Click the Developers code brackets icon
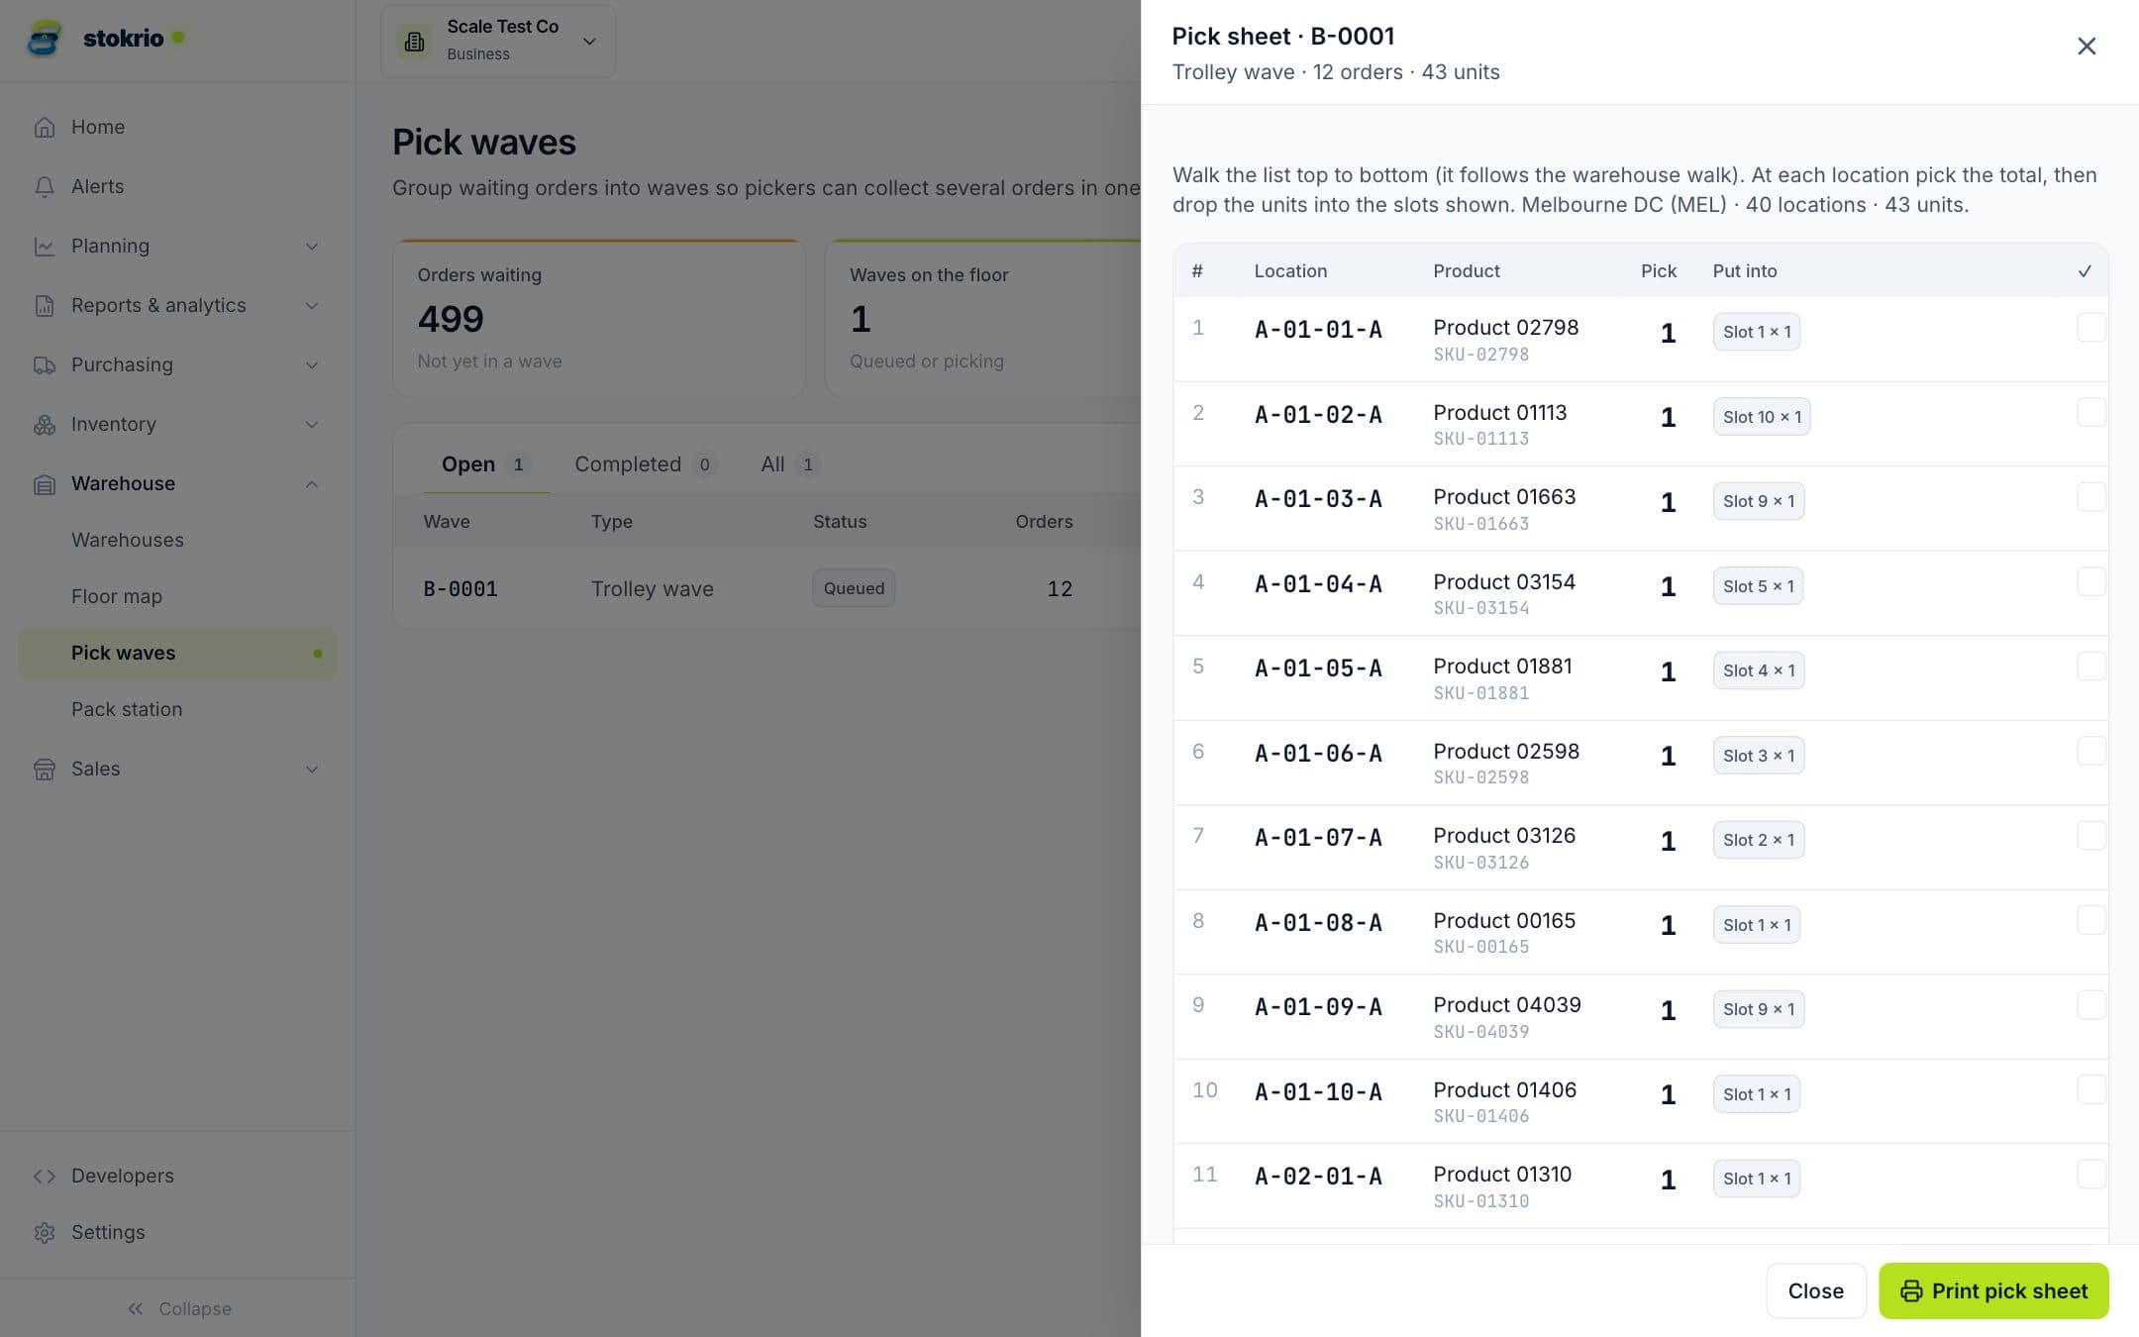 (45, 1176)
